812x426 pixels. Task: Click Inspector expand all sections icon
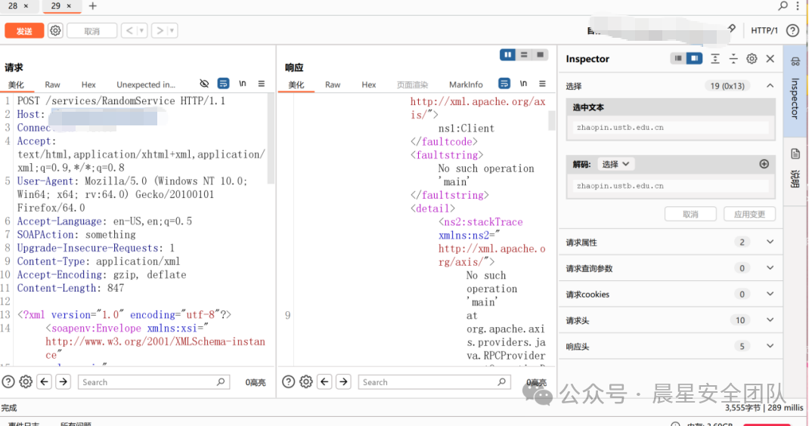click(x=715, y=58)
